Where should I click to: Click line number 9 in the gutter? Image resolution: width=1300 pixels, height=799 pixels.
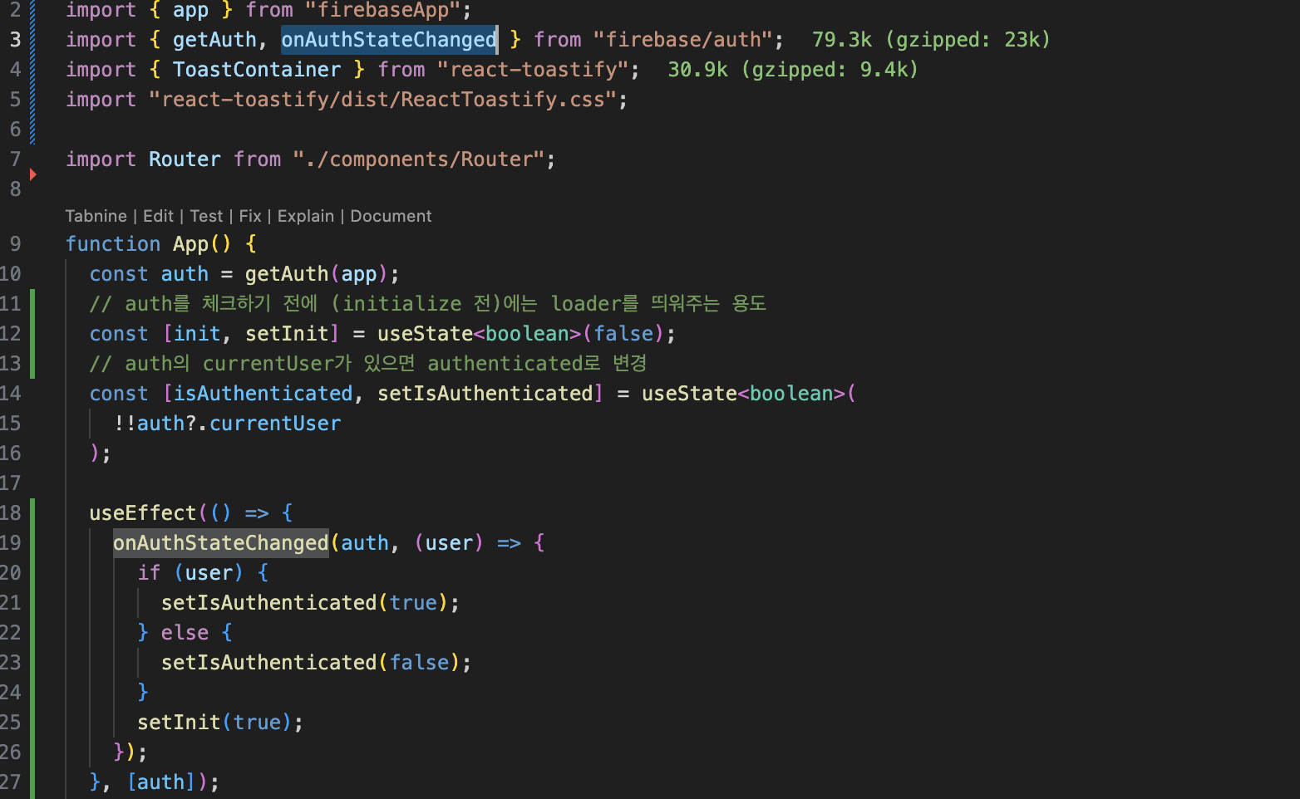point(16,244)
